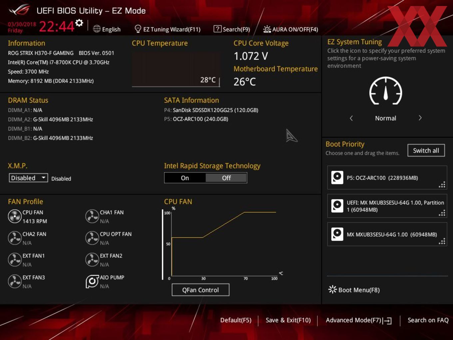Click the Advanced Mode exit arrow icon
The width and height of the screenshot is (453, 340).
(387, 321)
